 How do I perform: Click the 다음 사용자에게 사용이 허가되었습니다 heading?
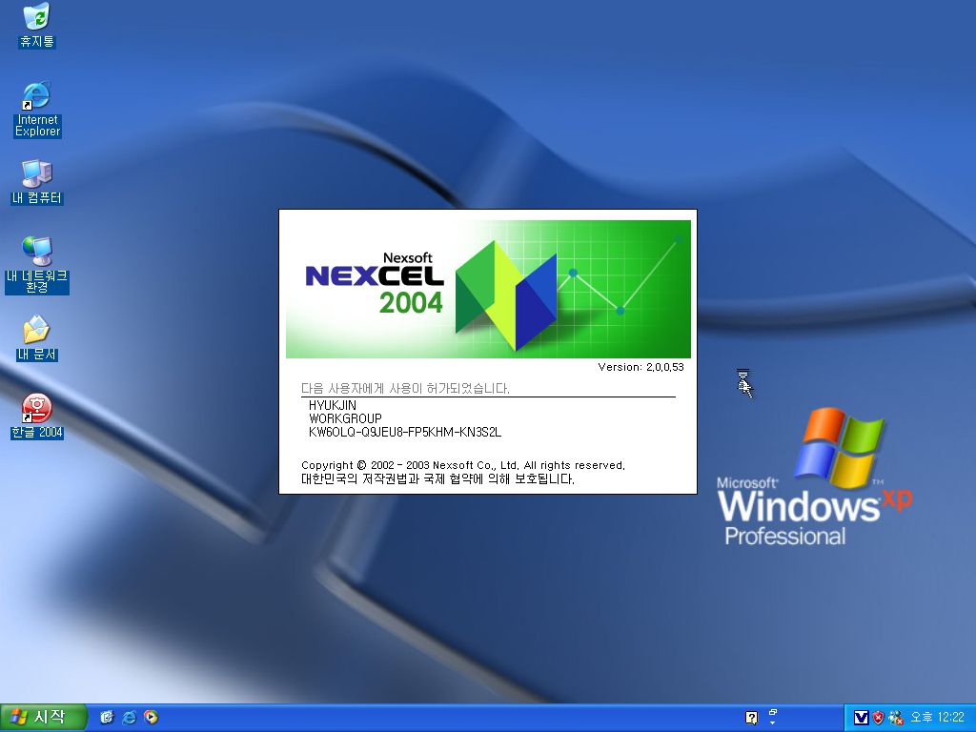(405, 389)
